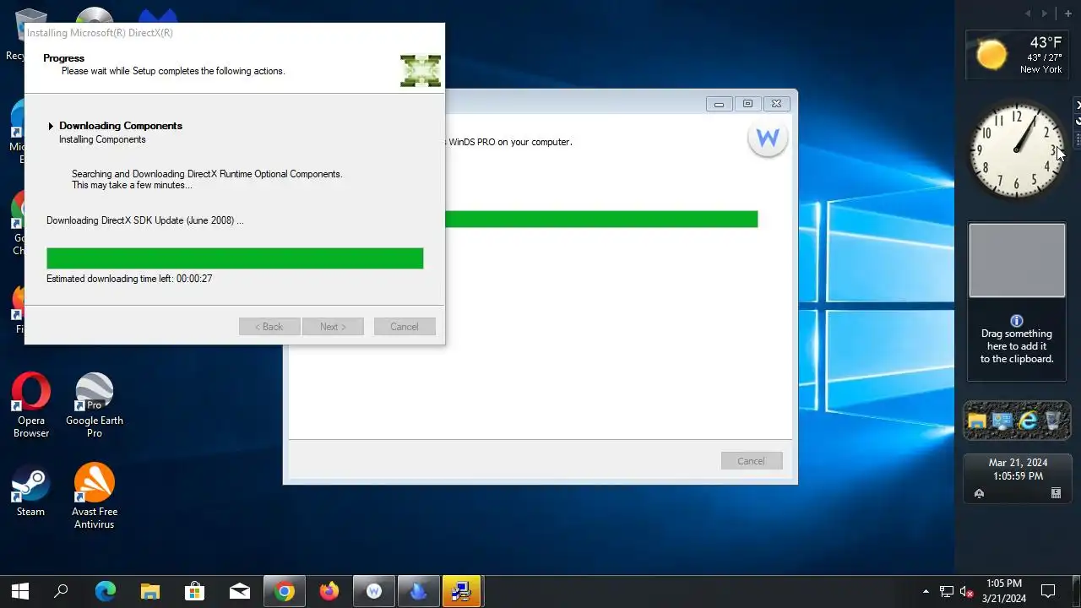Click the network tray icon

(x=947, y=591)
